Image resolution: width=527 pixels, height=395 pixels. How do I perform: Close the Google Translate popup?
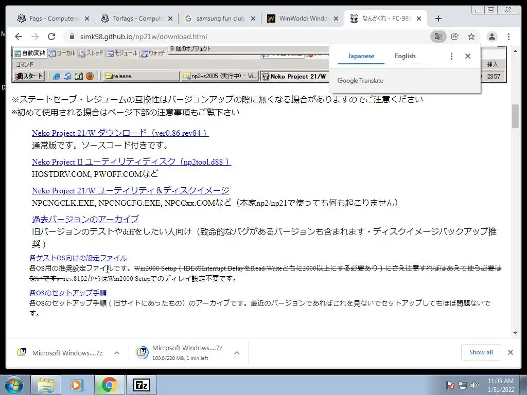tap(467, 56)
